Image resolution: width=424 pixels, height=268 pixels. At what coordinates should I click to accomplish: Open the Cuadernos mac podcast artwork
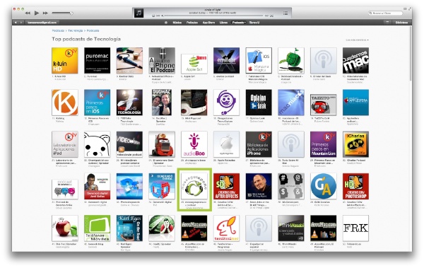click(x=355, y=60)
